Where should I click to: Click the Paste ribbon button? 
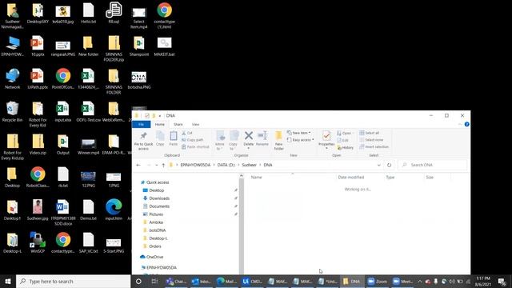(x=174, y=138)
